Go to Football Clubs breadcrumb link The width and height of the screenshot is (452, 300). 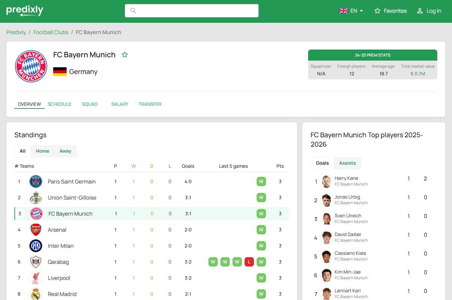[51, 32]
